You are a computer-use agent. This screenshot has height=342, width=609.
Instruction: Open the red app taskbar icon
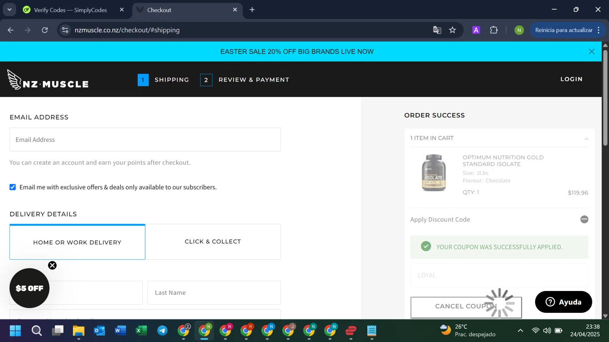pos(351,331)
